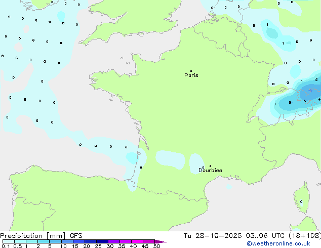Click the above-50 mm legend arrow tip

click(x=160, y=241)
